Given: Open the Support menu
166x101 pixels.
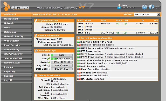Looking at the screenshot, I should pos(16,76).
